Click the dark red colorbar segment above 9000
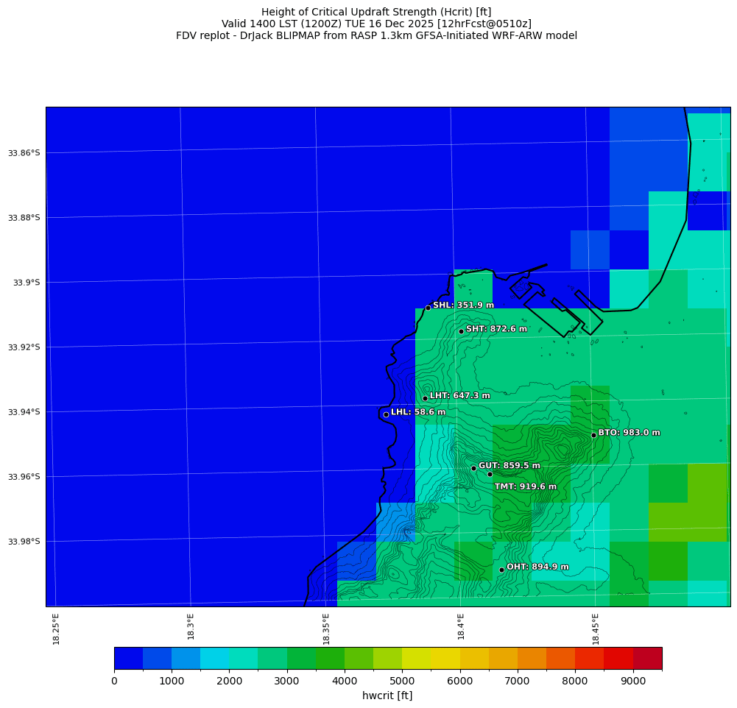 pyautogui.click(x=647, y=658)
